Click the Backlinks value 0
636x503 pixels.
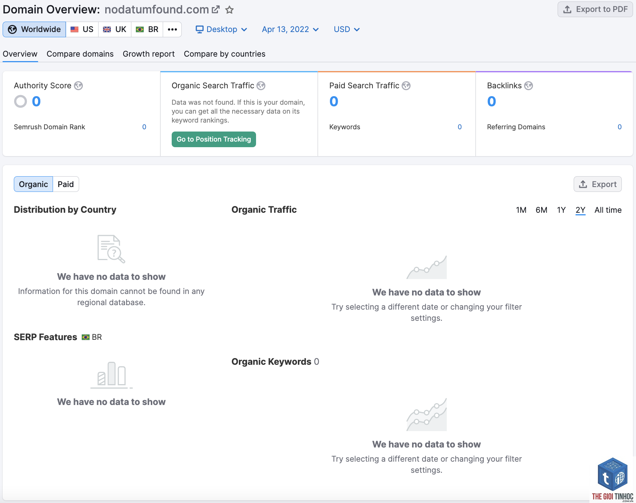492,101
